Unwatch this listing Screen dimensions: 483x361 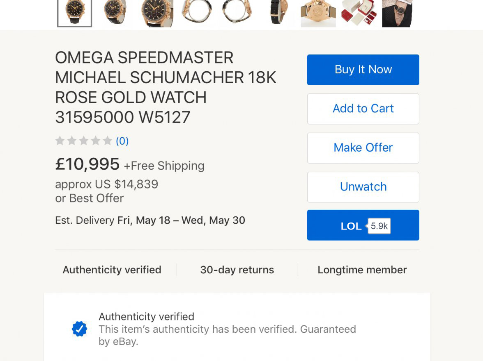coord(363,187)
